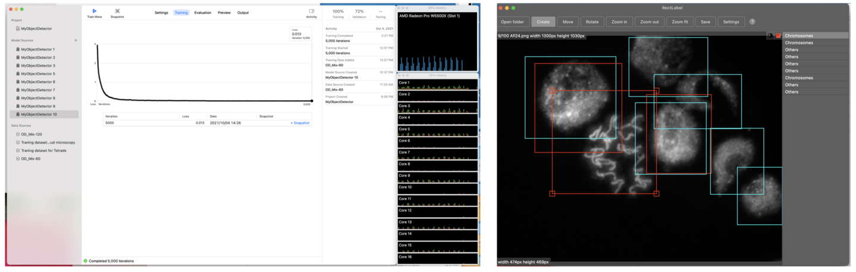
Task: Add a model source with the plus icon
Action: coord(76,40)
